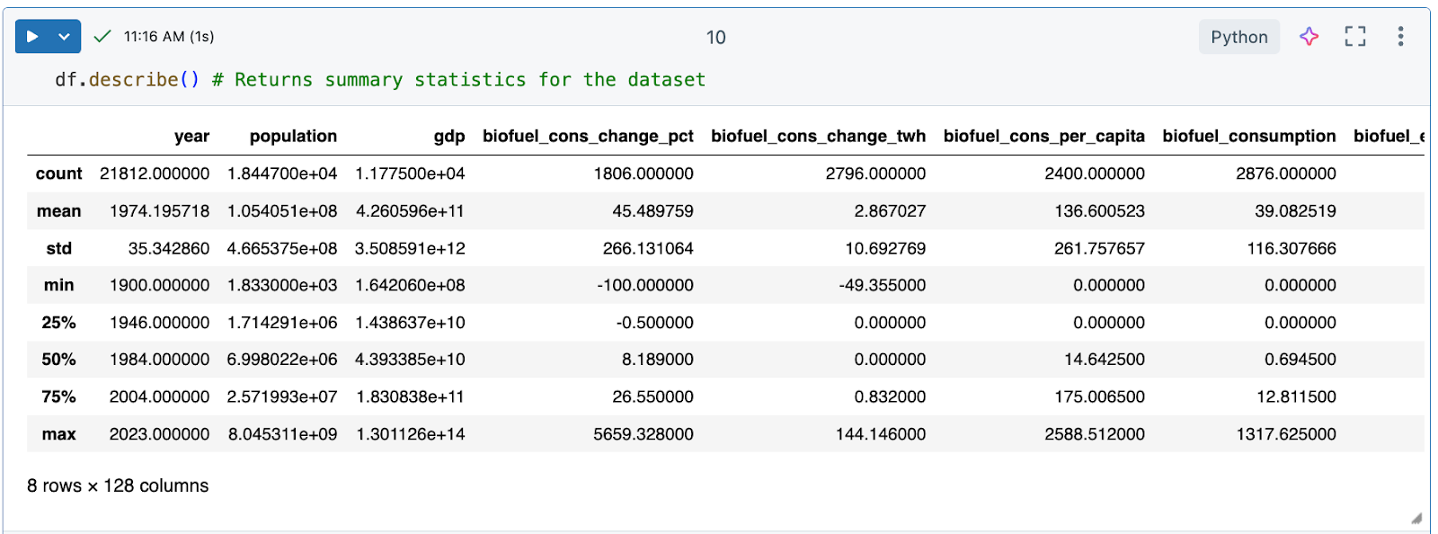Select the year column header

point(191,137)
